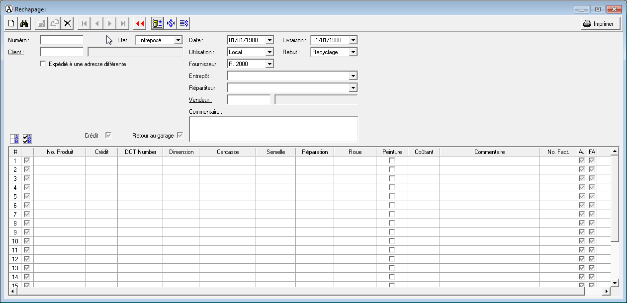Check all rows with the checked AB grid icon
Screen dimensions: 627x303
coord(27,139)
